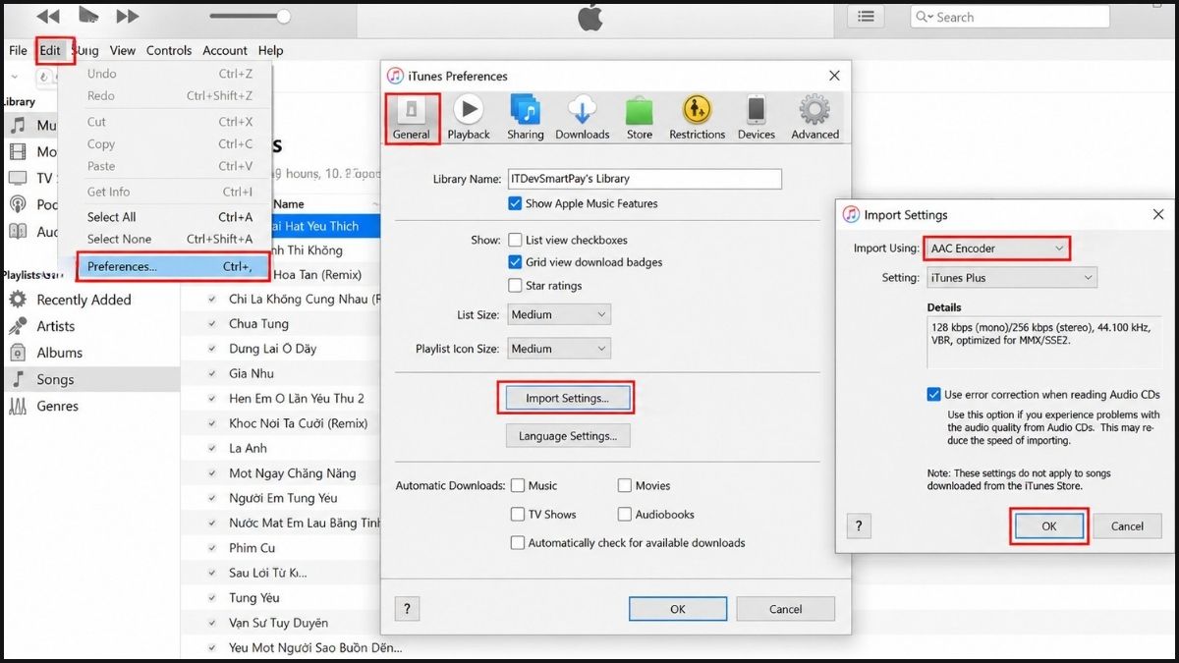Open the Advanced preferences tab
Screen dimensions: 1179x663
point(815,118)
